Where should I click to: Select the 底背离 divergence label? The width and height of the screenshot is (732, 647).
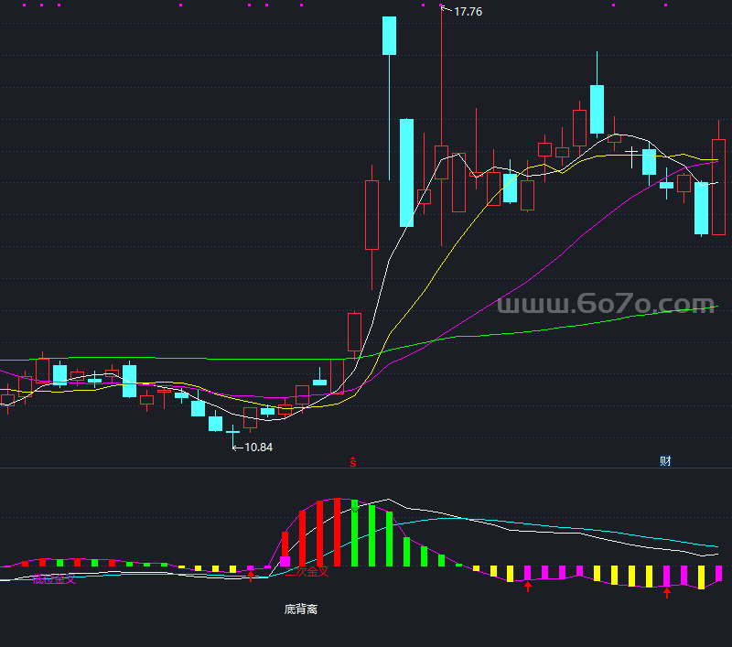coord(301,609)
